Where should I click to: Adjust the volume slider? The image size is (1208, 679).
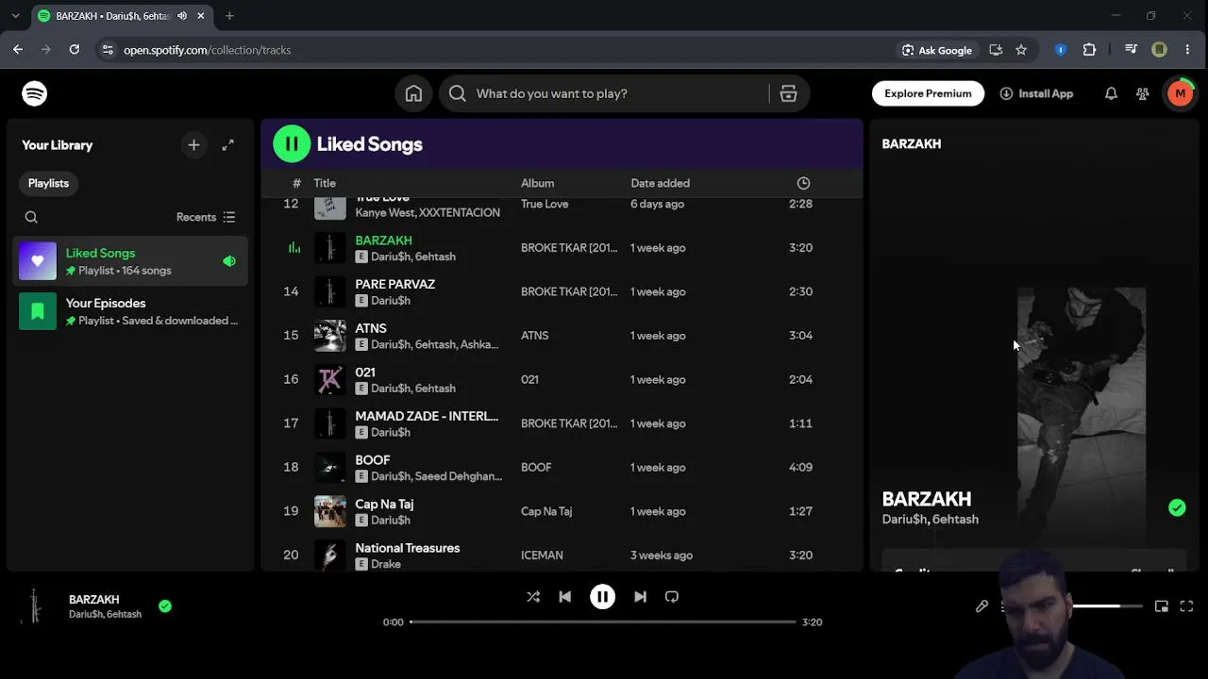pyautogui.click(x=1106, y=606)
